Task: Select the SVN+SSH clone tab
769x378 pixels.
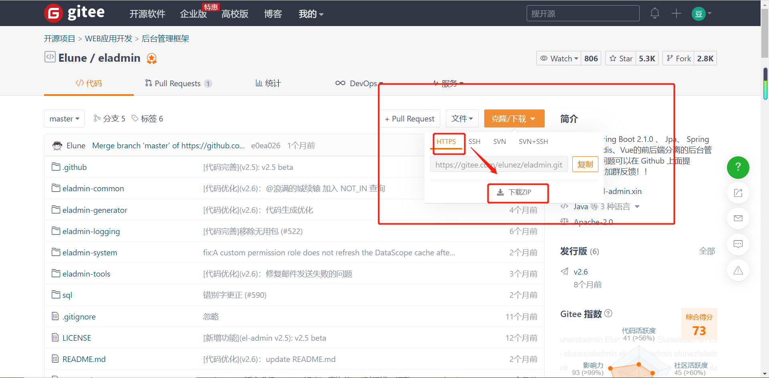Action: (533, 141)
